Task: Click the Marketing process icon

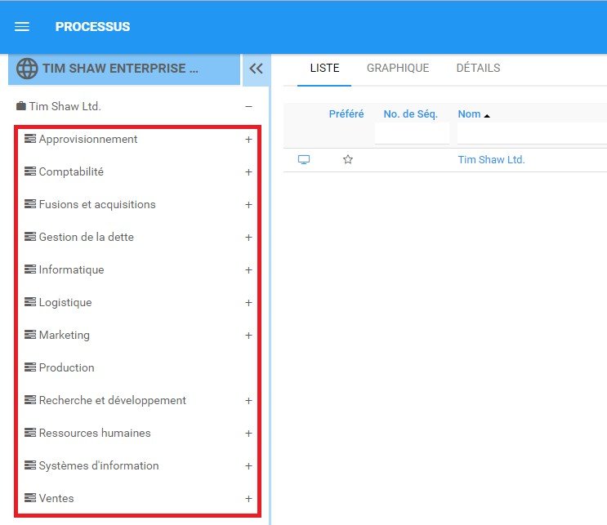Action: coord(30,335)
